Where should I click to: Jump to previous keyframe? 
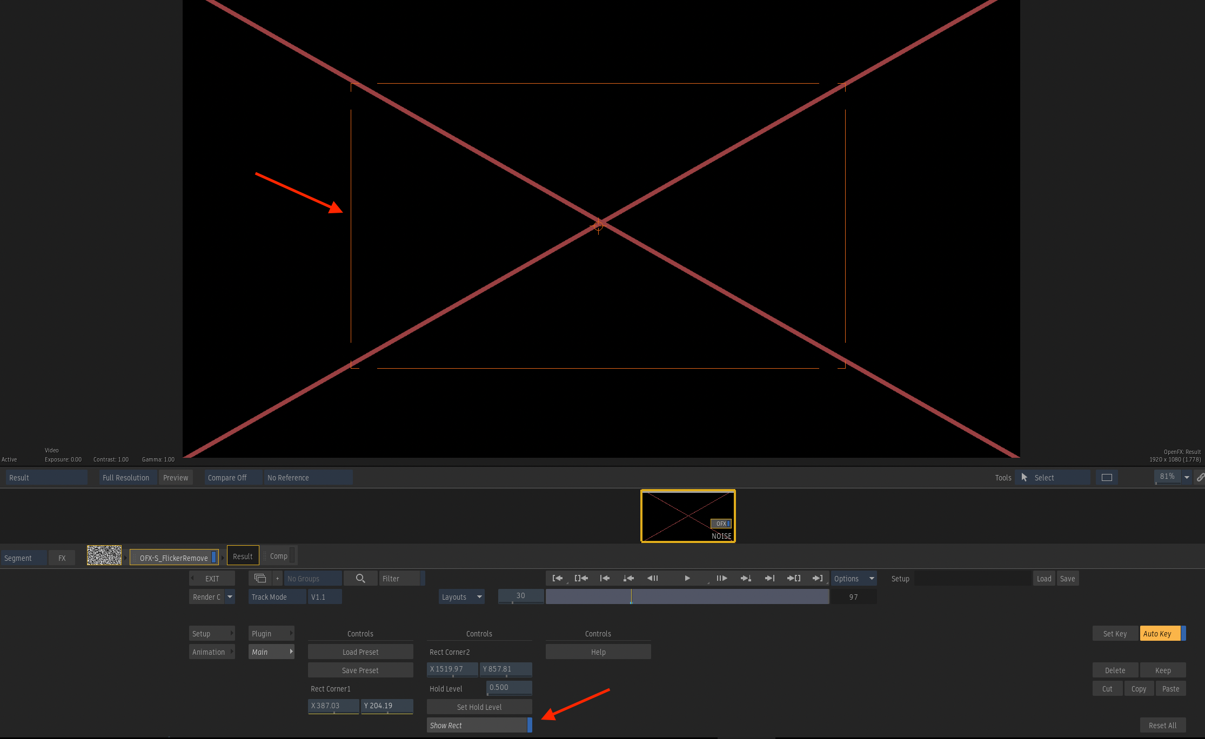tap(628, 578)
